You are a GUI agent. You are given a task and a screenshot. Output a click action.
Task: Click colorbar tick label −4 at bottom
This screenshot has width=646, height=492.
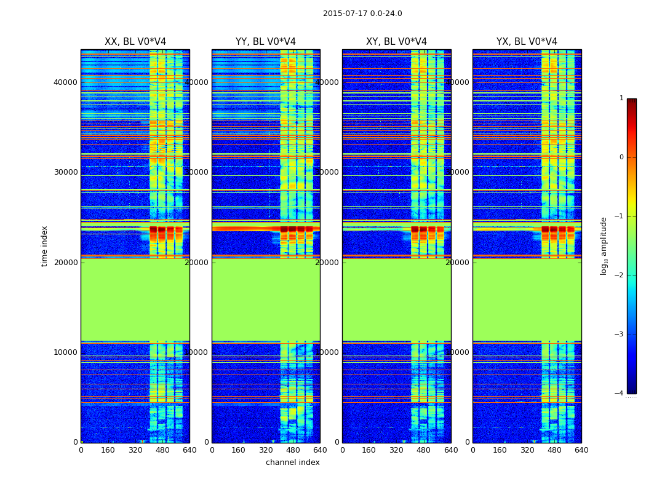(619, 393)
